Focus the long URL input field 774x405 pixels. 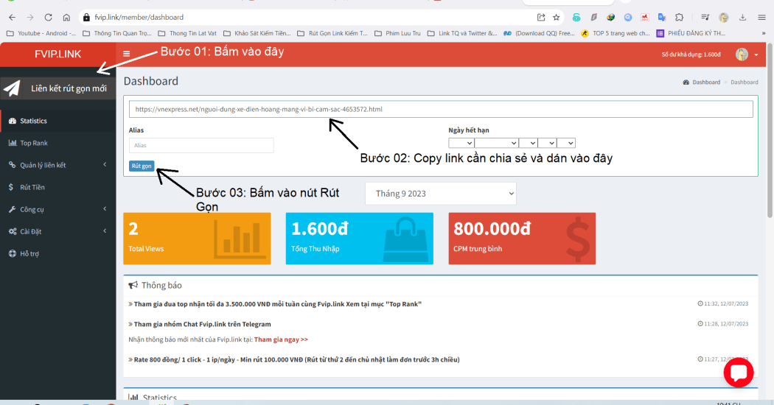(x=441, y=109)
